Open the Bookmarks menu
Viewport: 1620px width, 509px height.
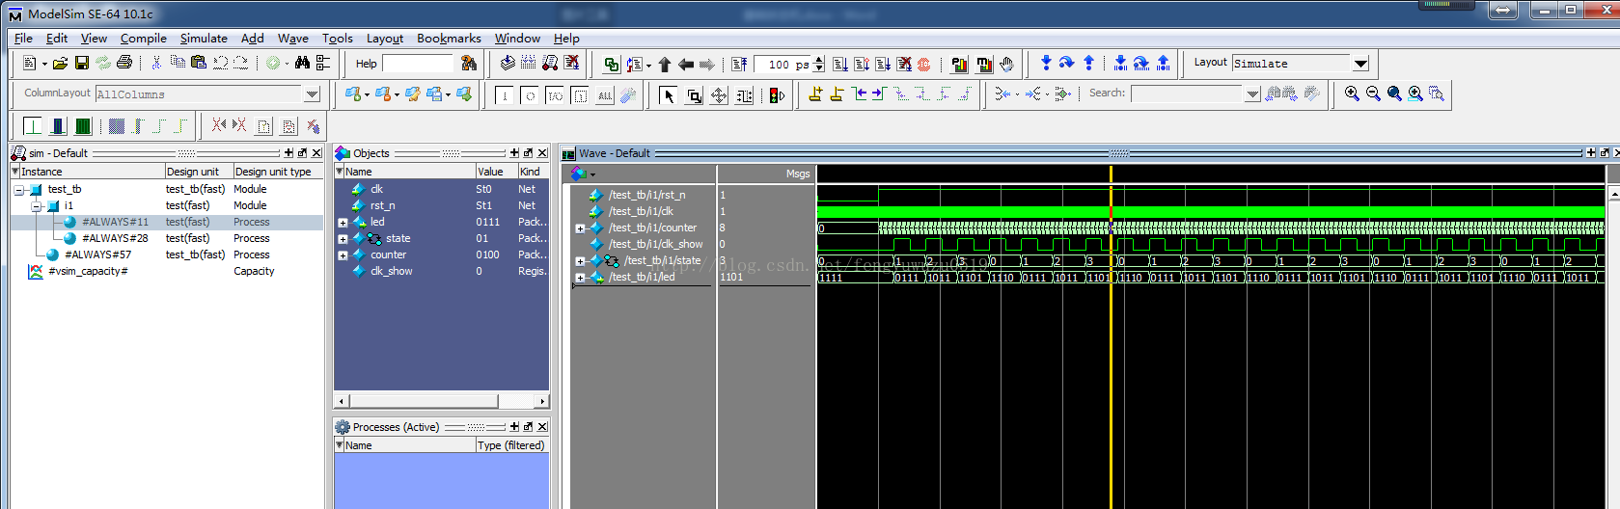(449, 39)
